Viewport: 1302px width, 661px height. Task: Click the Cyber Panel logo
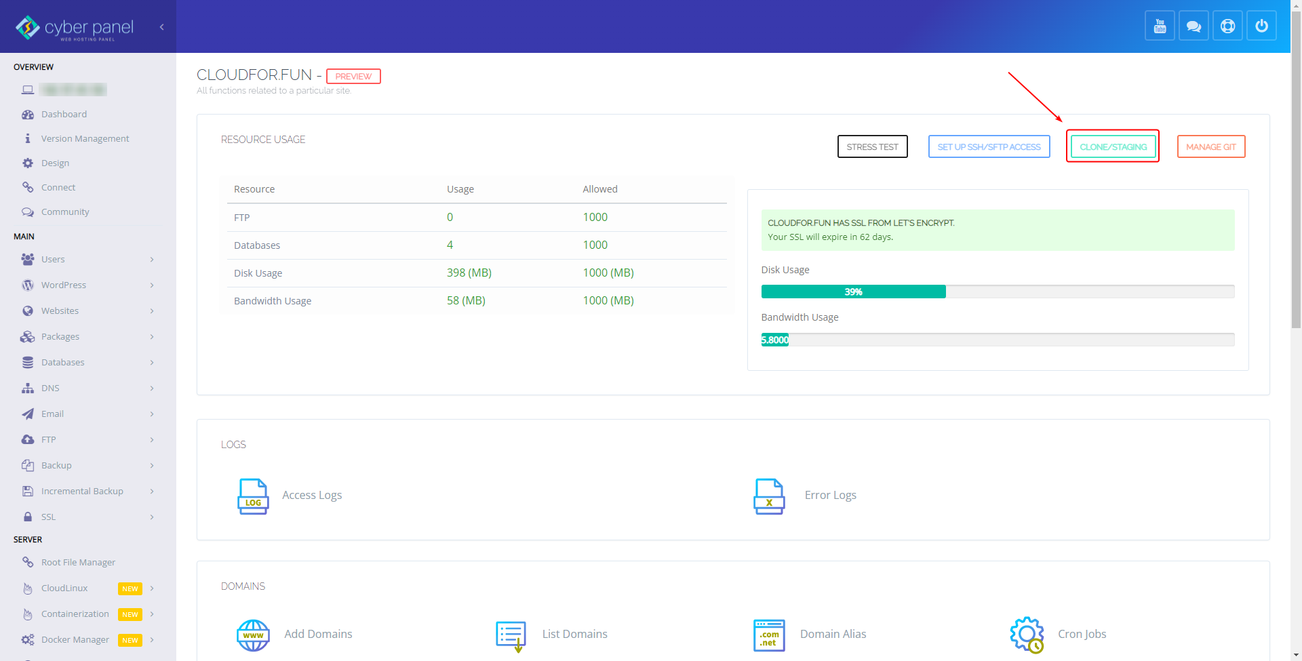pyautogui.click(x=75, y=28)
